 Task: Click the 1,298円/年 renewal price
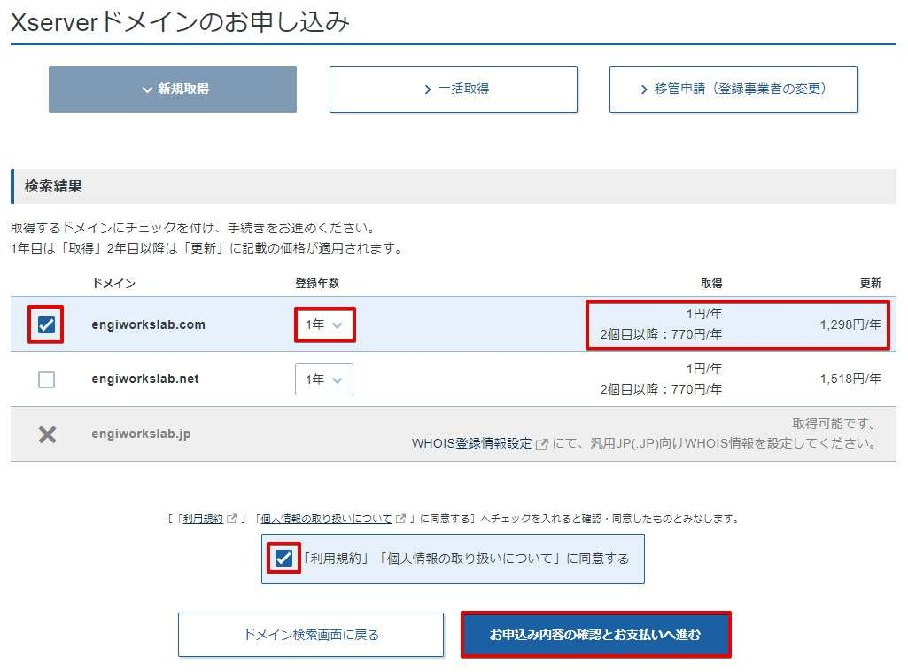coord(850,324)
